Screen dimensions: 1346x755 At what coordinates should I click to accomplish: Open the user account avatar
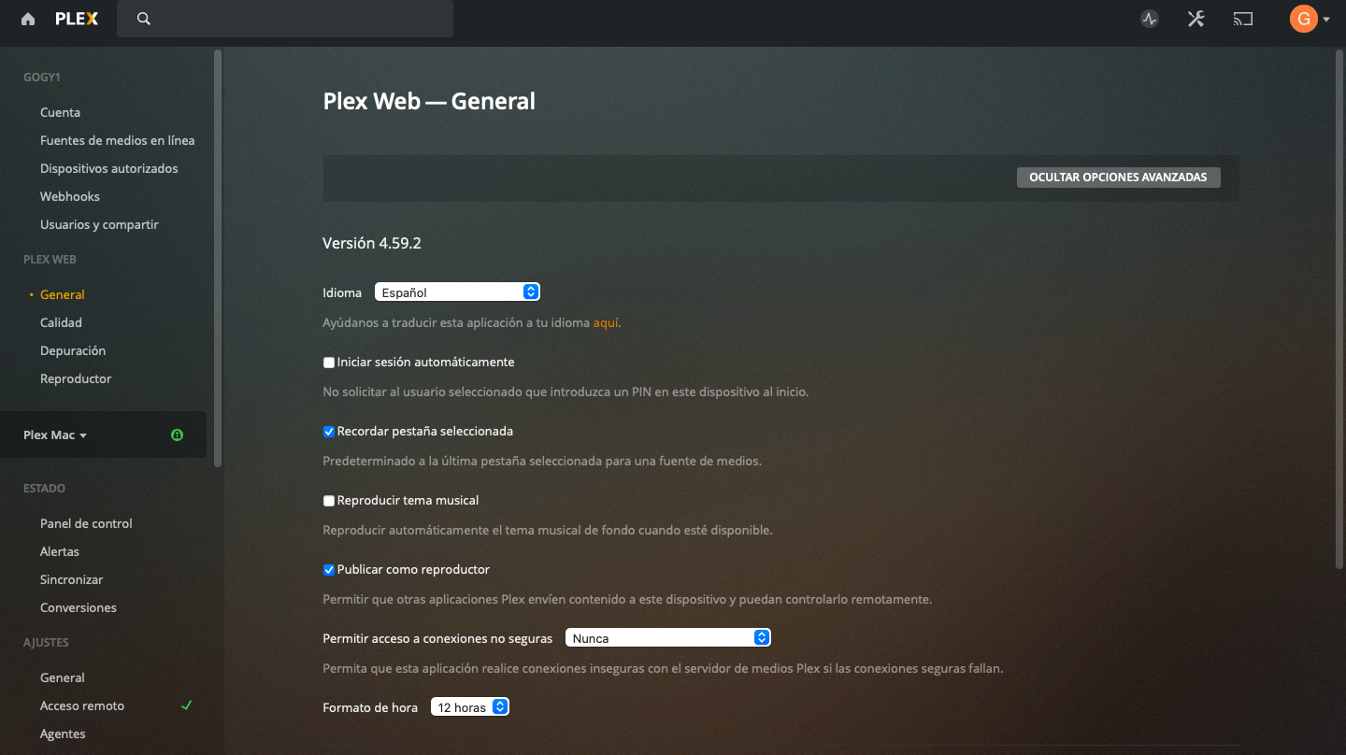1304,19
